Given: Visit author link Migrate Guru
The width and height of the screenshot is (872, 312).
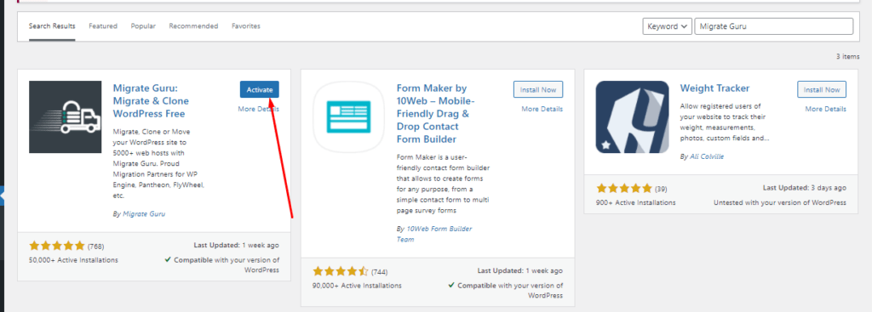Looking at the screenshot, I should click(x=143, y=213).
